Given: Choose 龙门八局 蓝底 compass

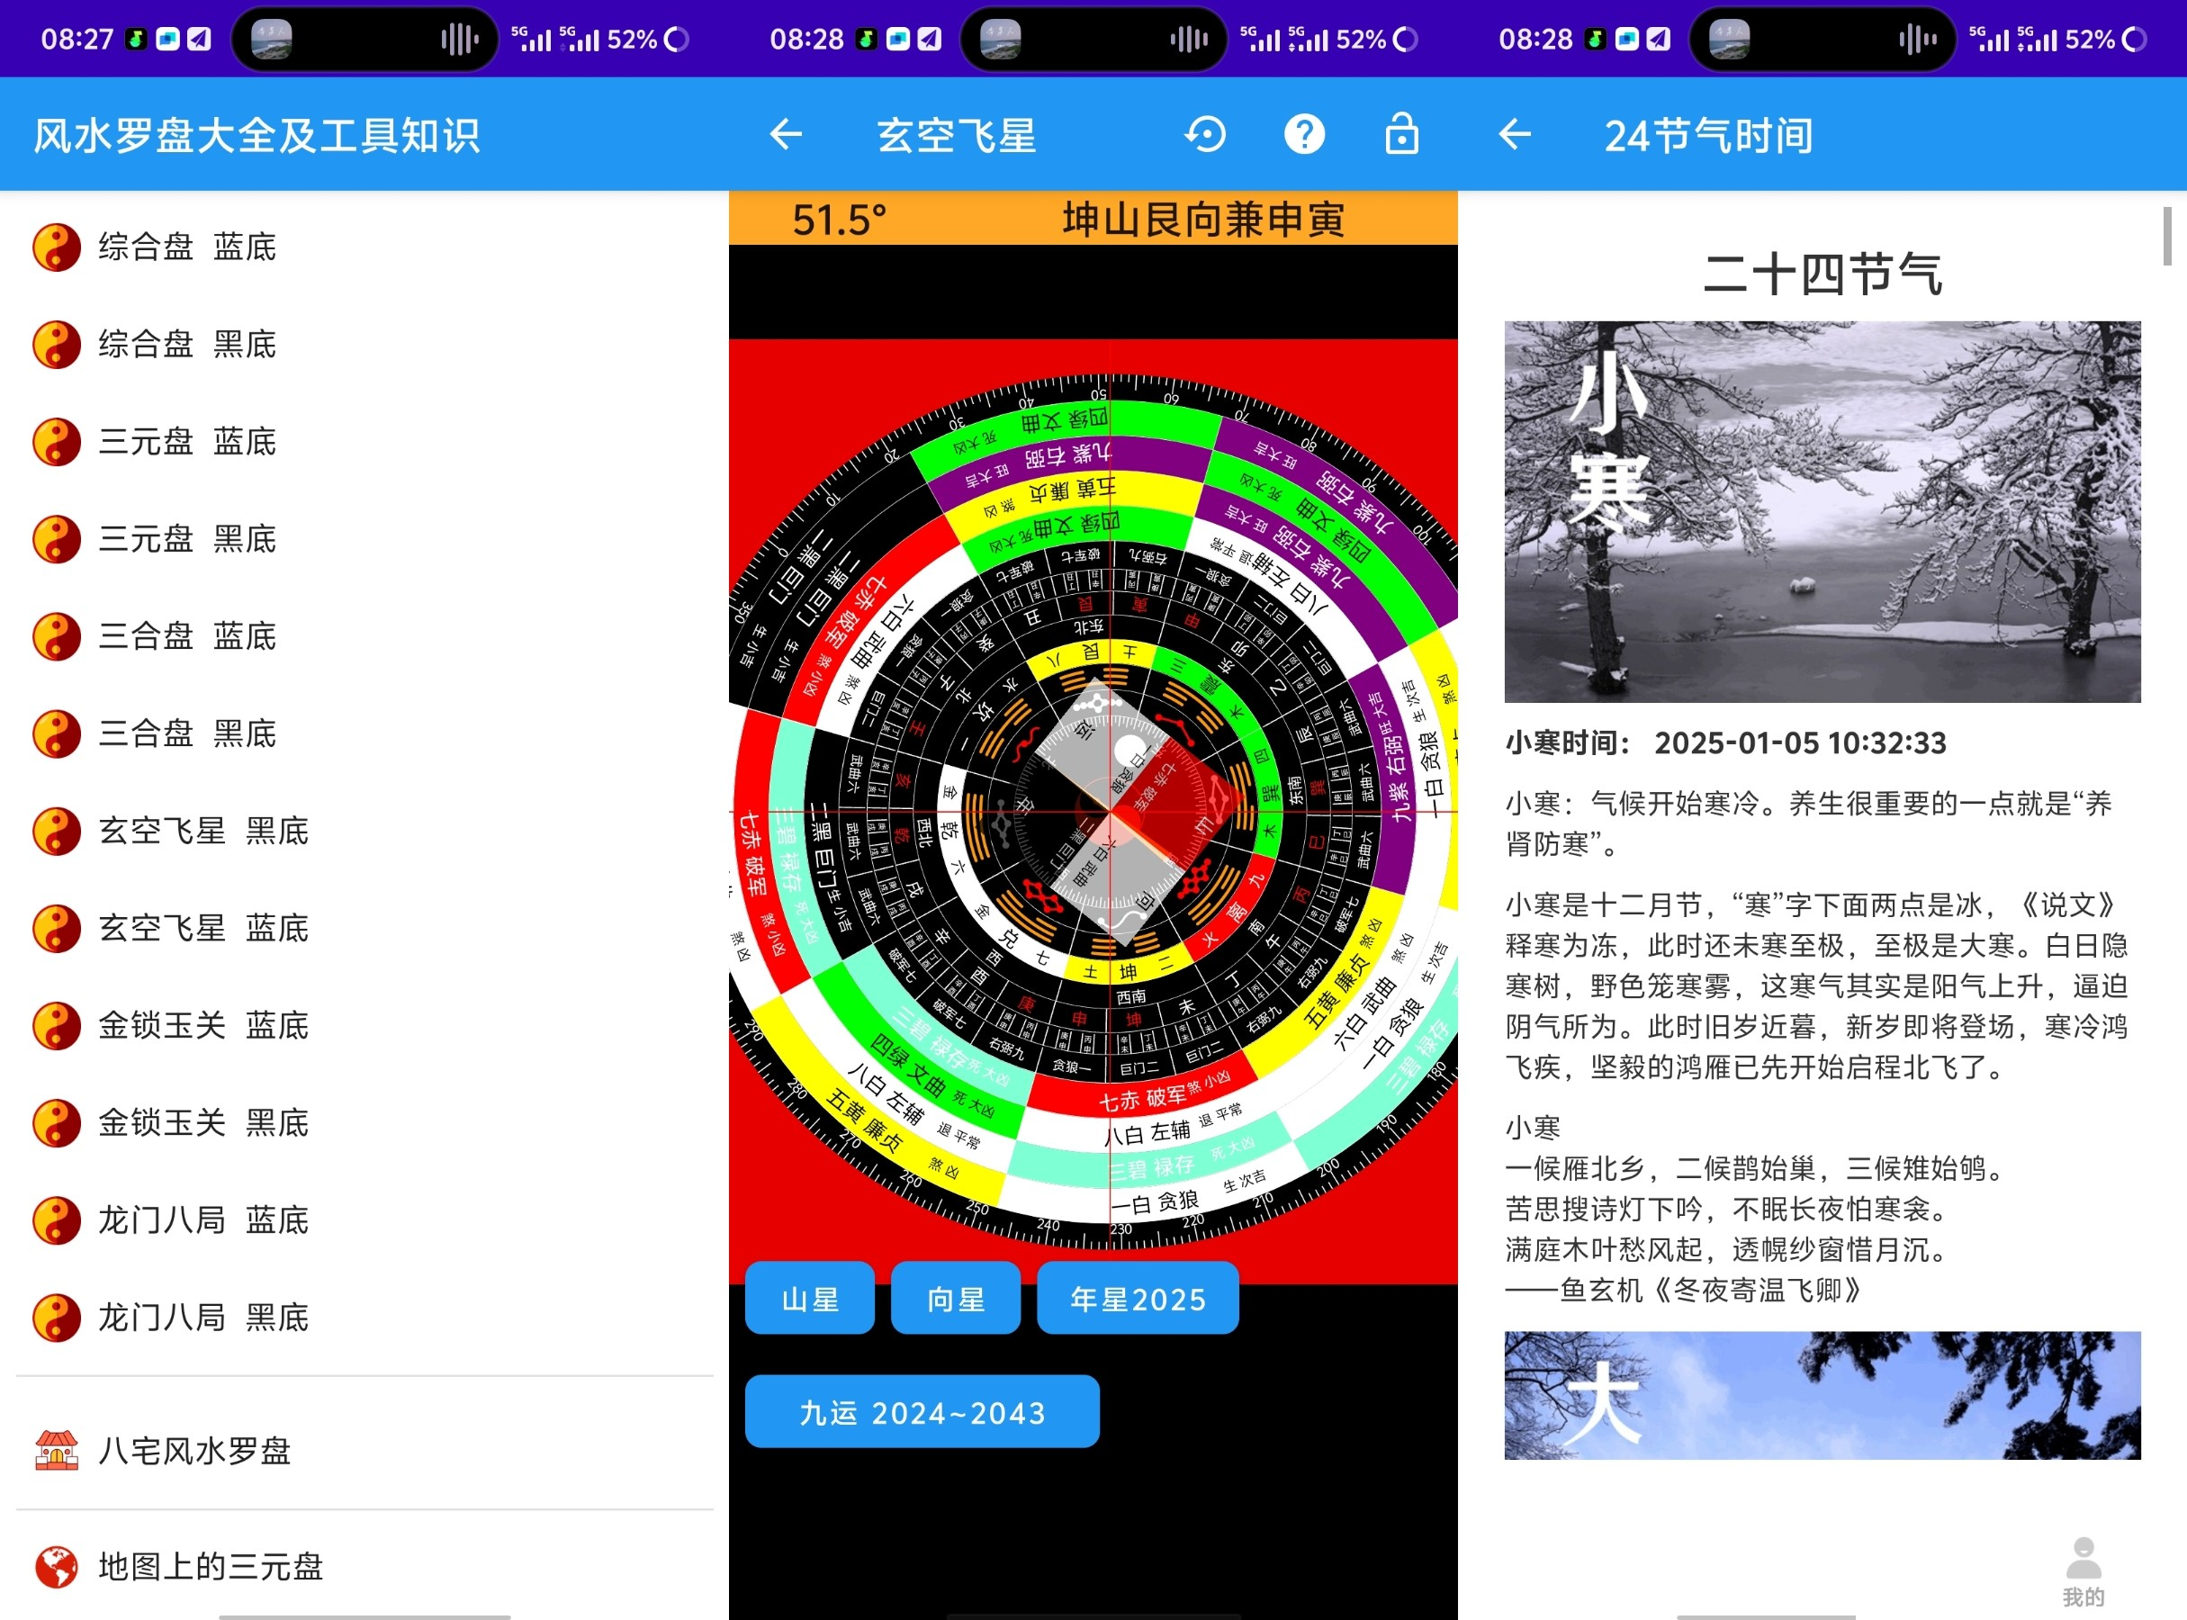Looking at the screenshot, I should (203, 1219).
